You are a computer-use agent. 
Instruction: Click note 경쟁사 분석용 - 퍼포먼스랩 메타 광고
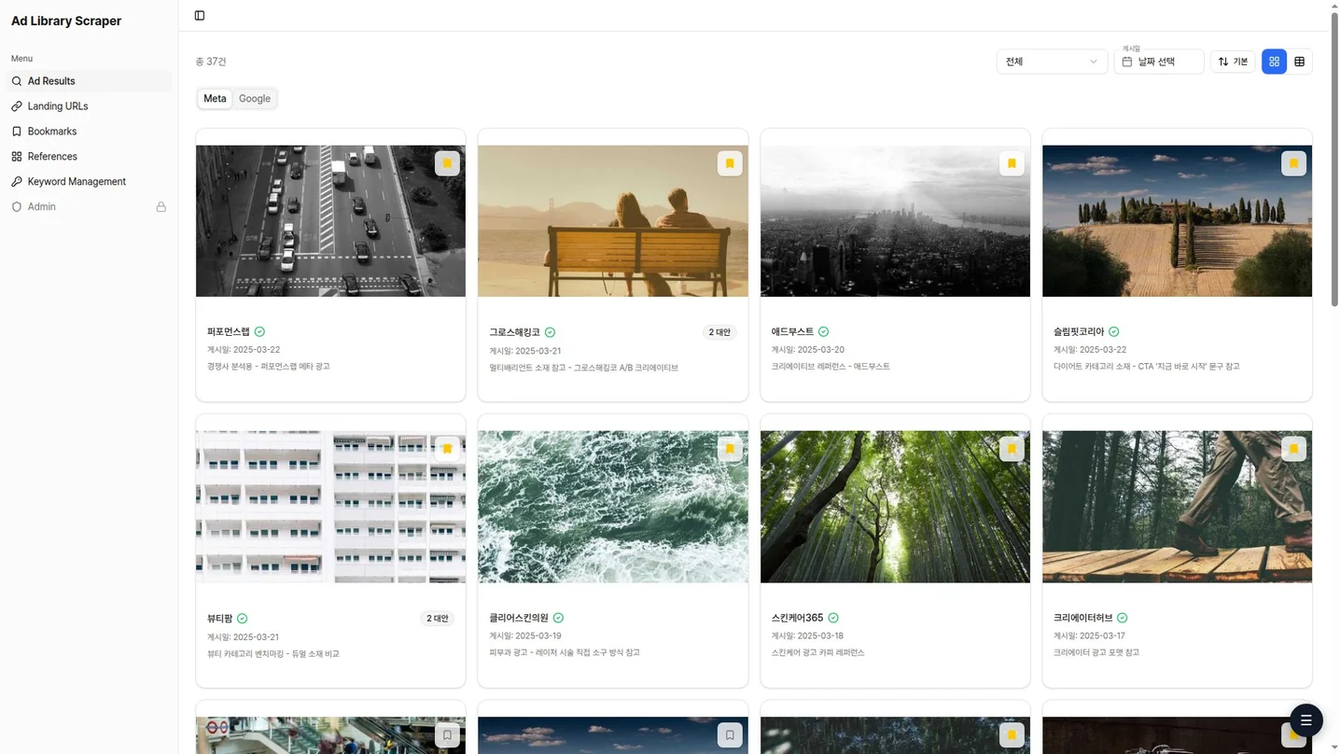tap(269, 366)
